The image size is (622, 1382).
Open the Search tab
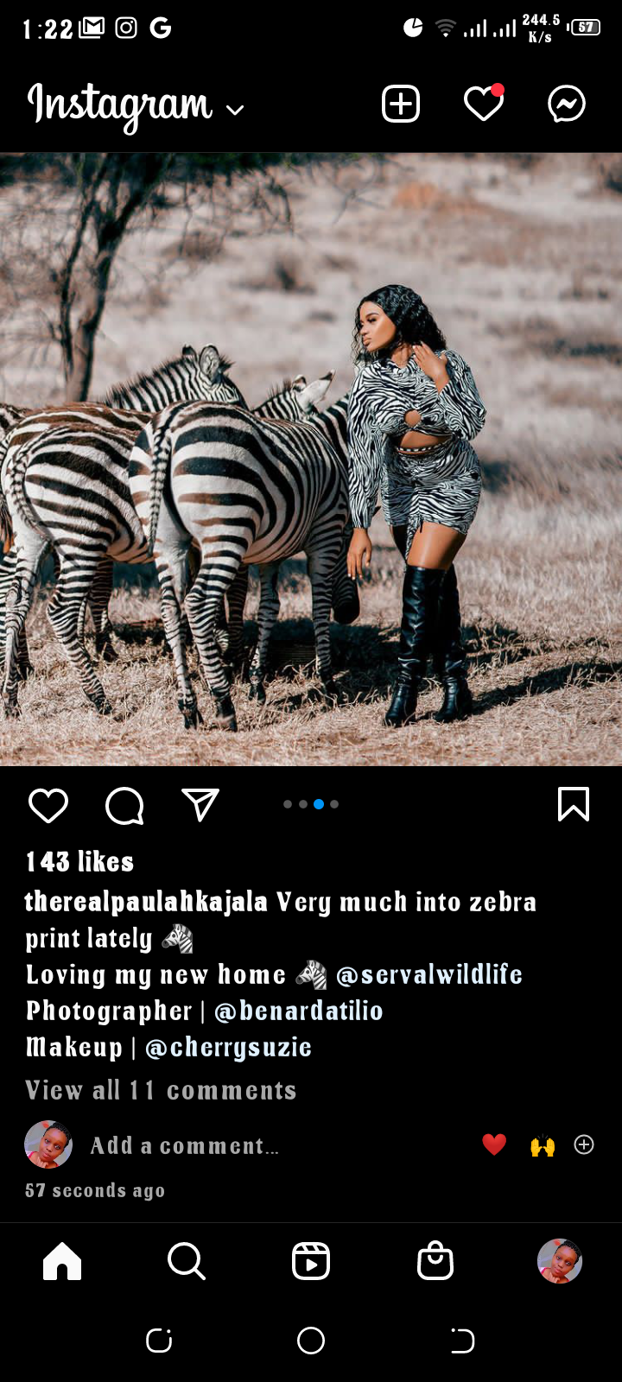pos(187,1261)
